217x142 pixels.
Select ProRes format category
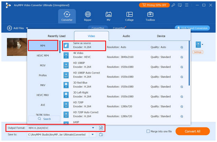pos(43,75)
